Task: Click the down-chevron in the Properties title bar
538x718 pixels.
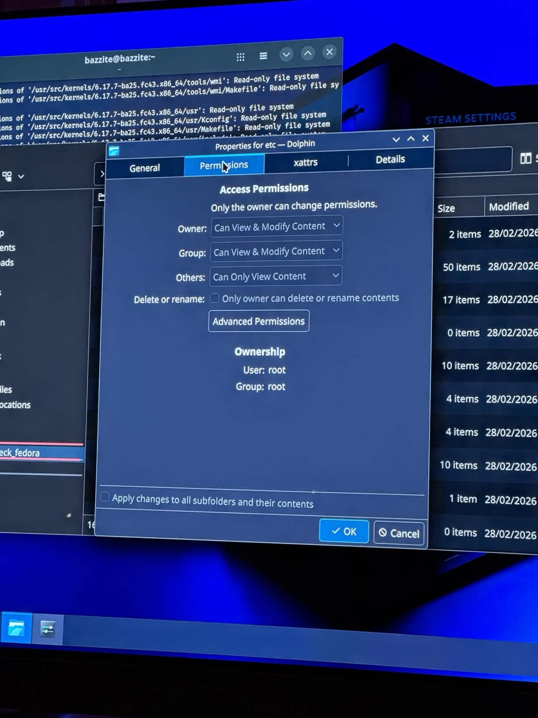Action: [396, 140]
